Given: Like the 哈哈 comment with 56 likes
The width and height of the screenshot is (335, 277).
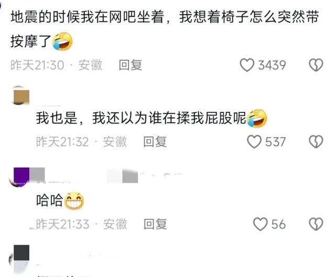Looking at the screenshot, I should pyautogui.click(x=260, y=224).
